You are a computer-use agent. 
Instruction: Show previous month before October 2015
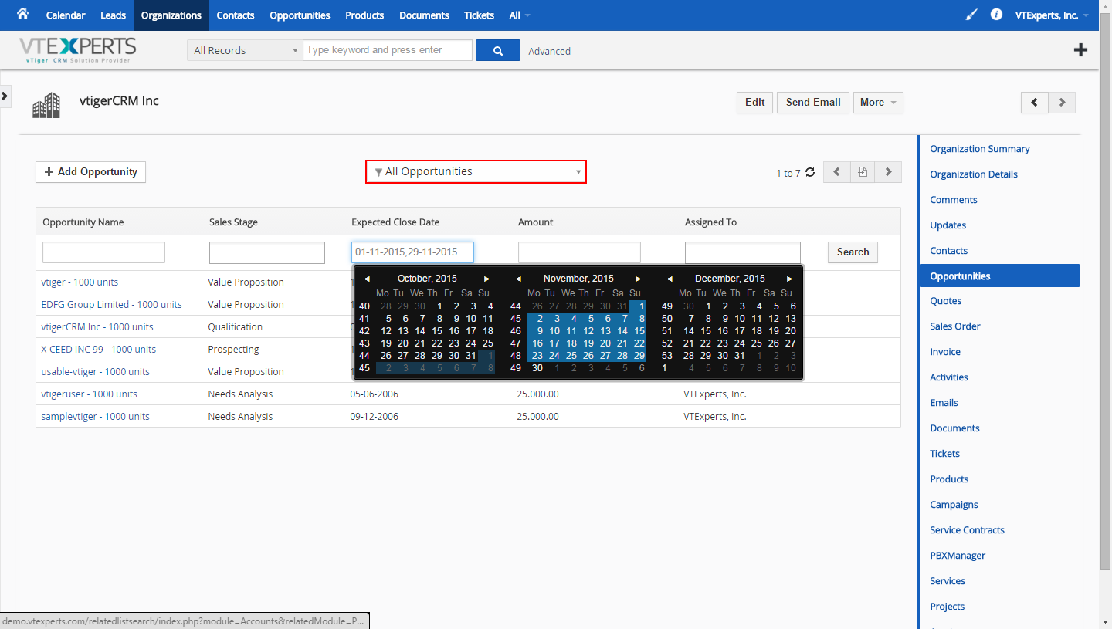tap(367, 279)
